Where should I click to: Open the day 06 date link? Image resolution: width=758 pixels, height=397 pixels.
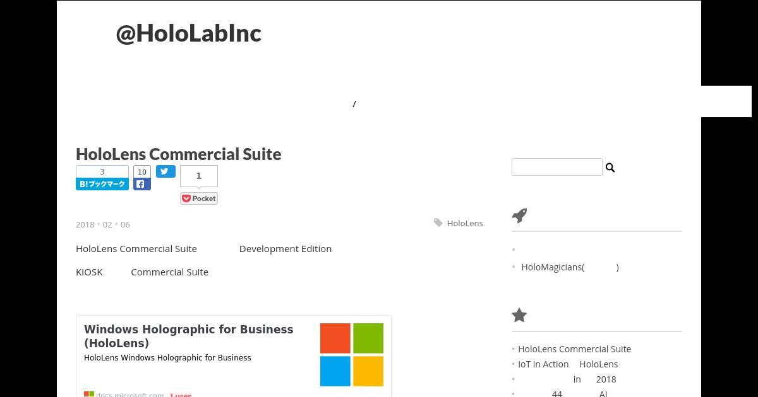(x=125, y=224)
